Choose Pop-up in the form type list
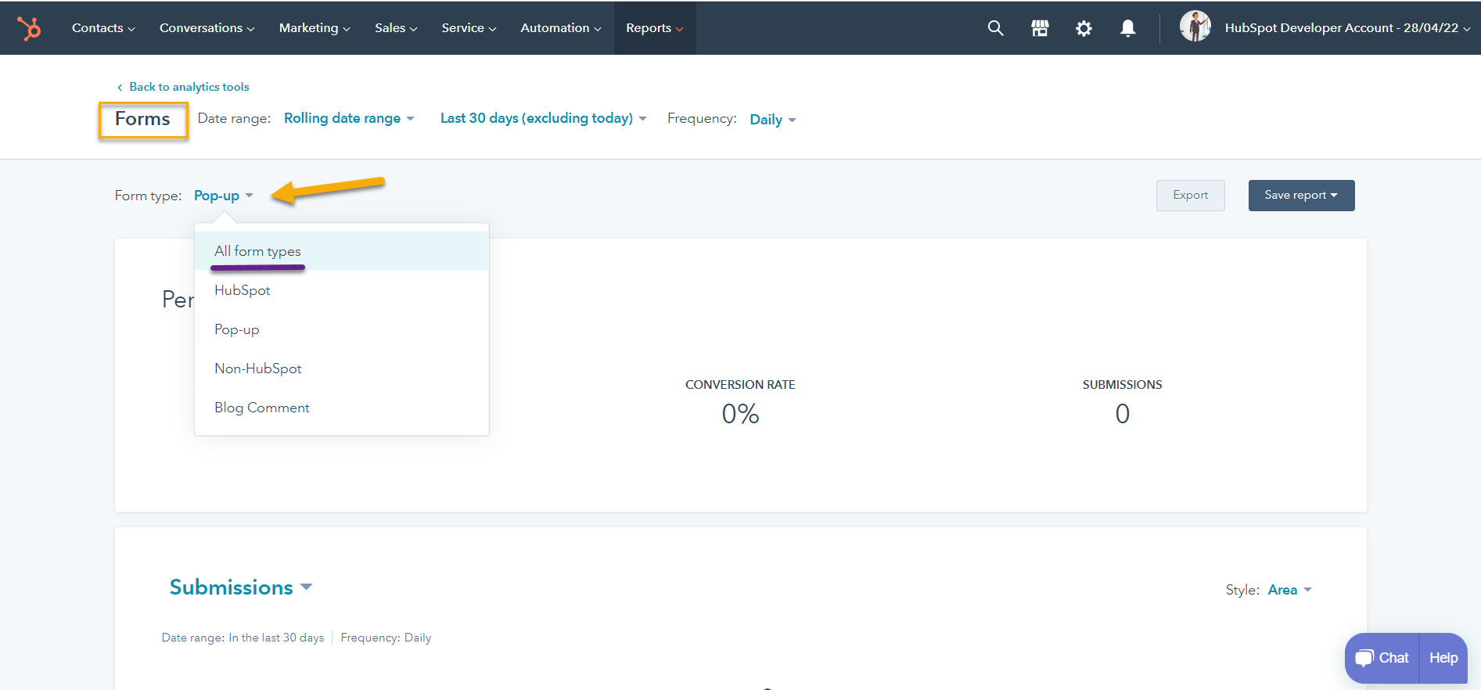This screenshot has width=1481, height=690. [x=342, y=329]
